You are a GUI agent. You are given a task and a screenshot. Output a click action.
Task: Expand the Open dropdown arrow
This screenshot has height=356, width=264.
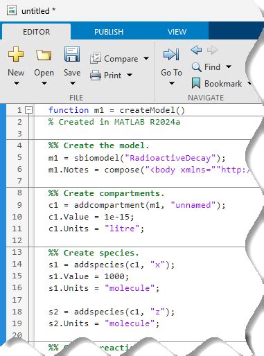[x=44, y=83]
